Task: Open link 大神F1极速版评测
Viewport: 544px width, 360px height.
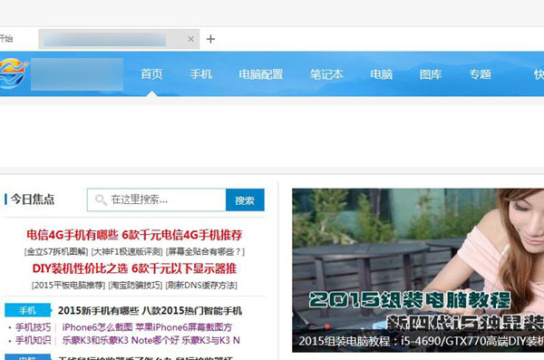Action: [127, 252]
